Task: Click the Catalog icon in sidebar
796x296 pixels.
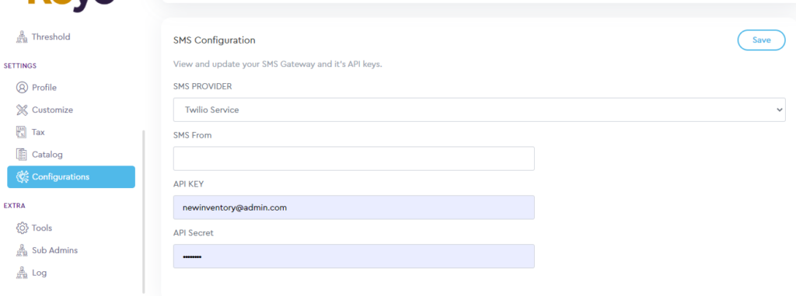Action: point(21,155)
